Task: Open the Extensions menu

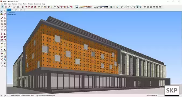Action: [37, 4]
